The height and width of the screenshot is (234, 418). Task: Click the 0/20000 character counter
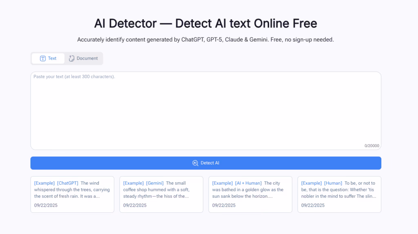pyautogui.click(x=371, y=146)
